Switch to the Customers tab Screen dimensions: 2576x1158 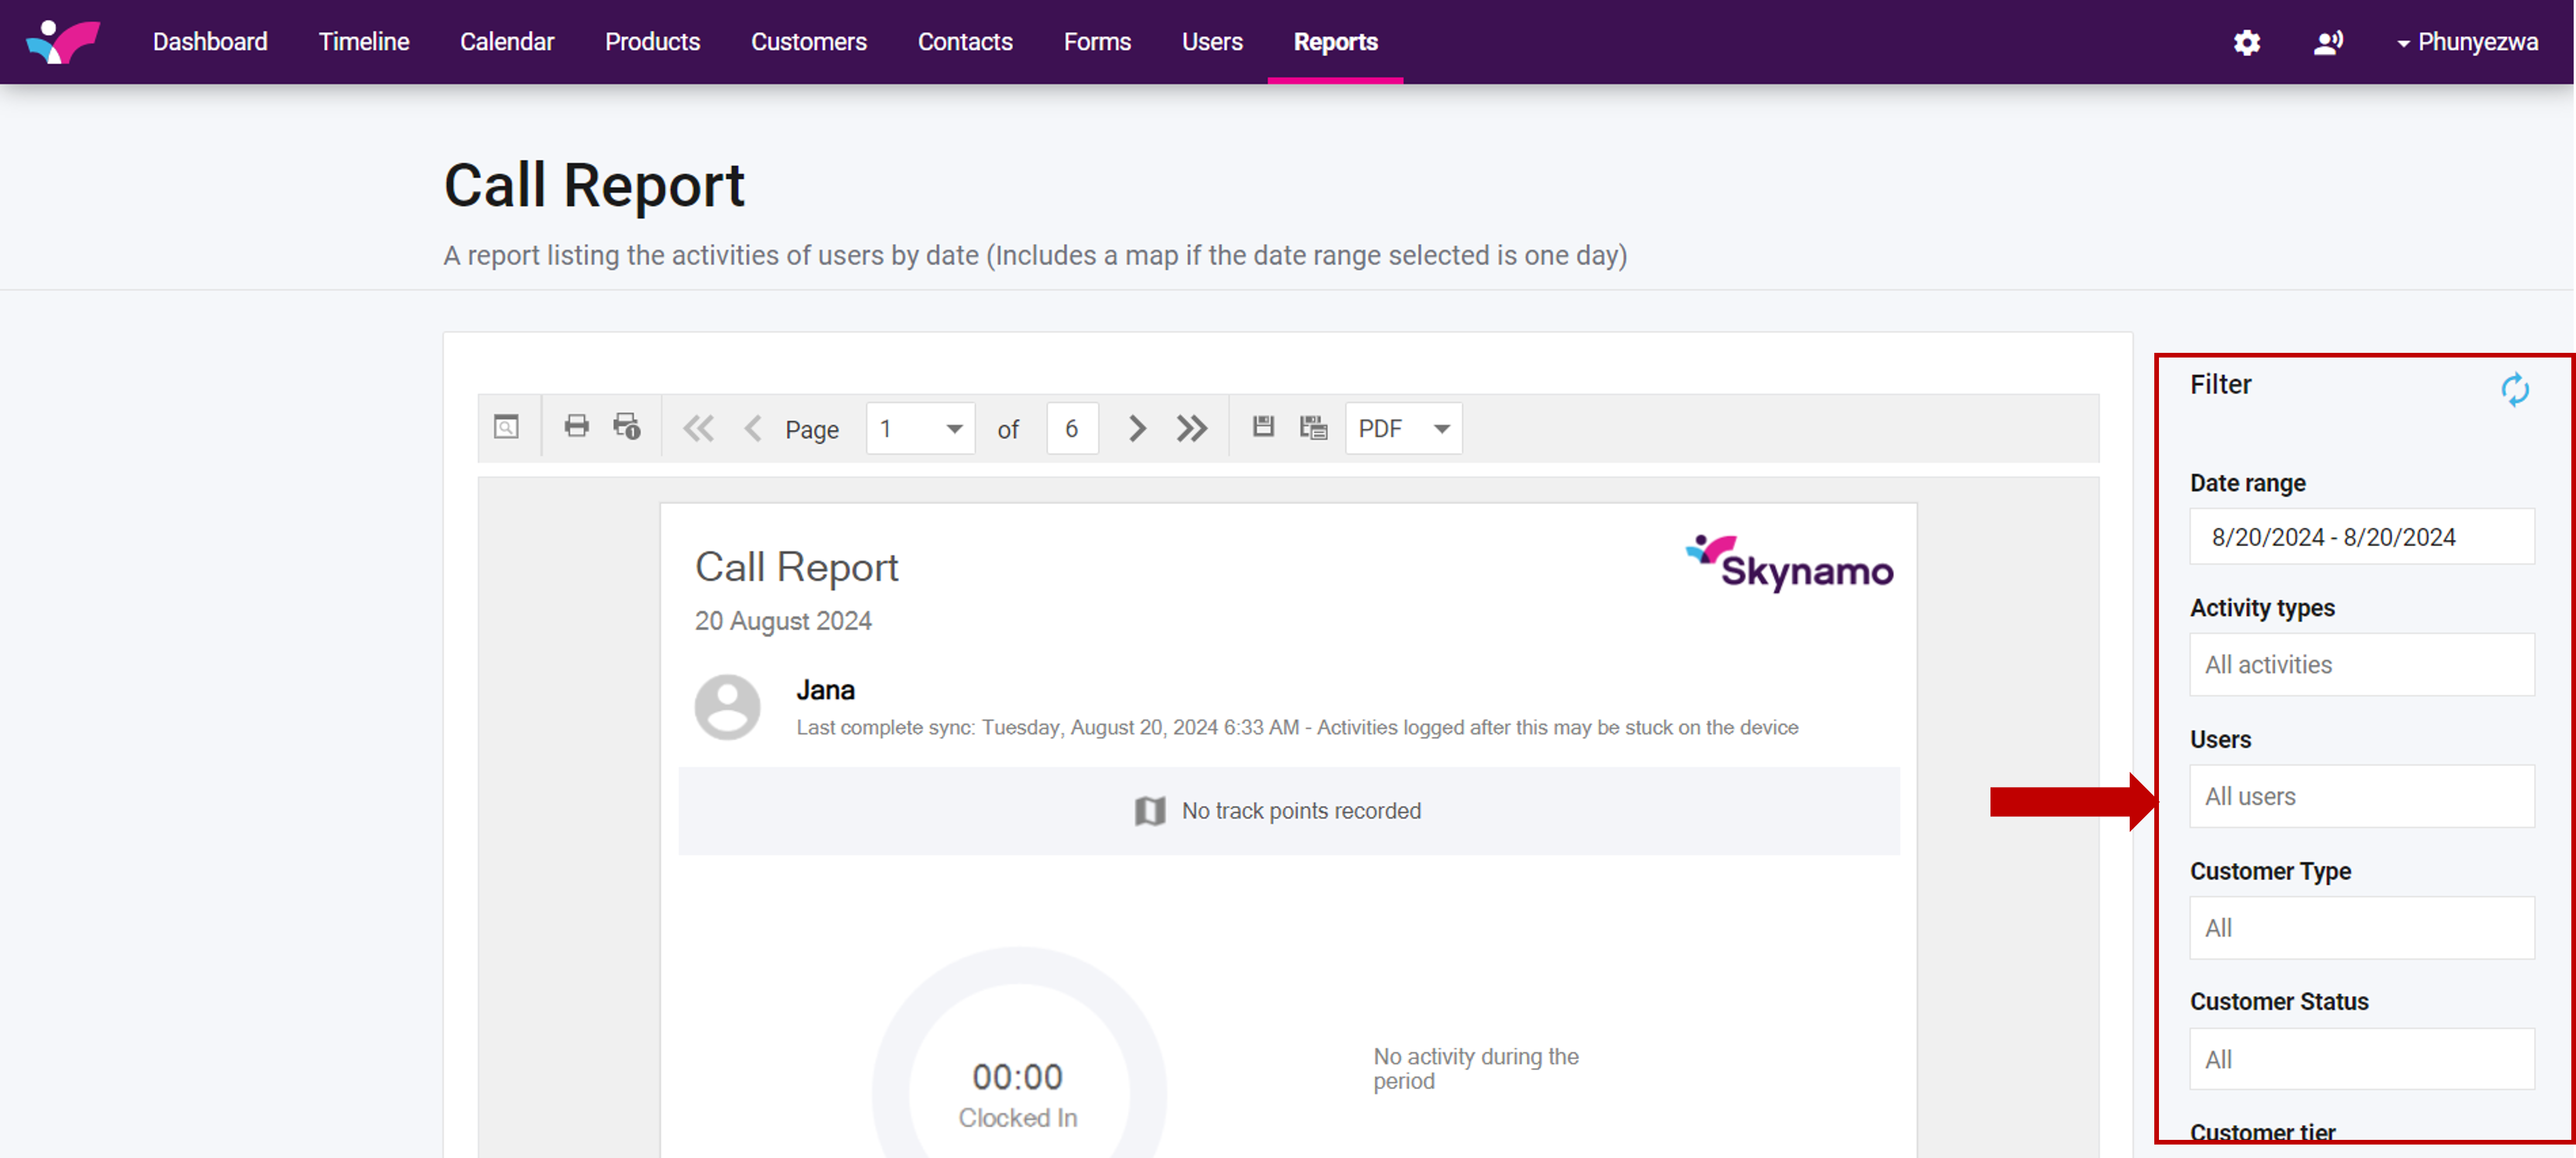[808, 42]
